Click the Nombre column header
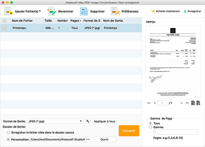Viewport: 205px width, 147px height. tap(63, 20)
